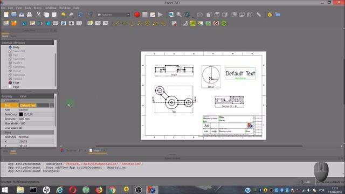Save the document via the toolbar icon

pyautogui.click(x=22, y=15)
